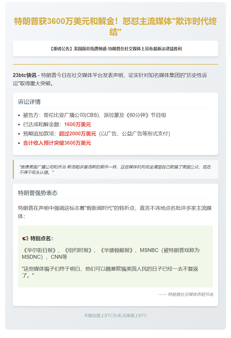Click the megaphone icon beside 特别点名
This screenshot has height=338, width=231.
pos(25,238)
